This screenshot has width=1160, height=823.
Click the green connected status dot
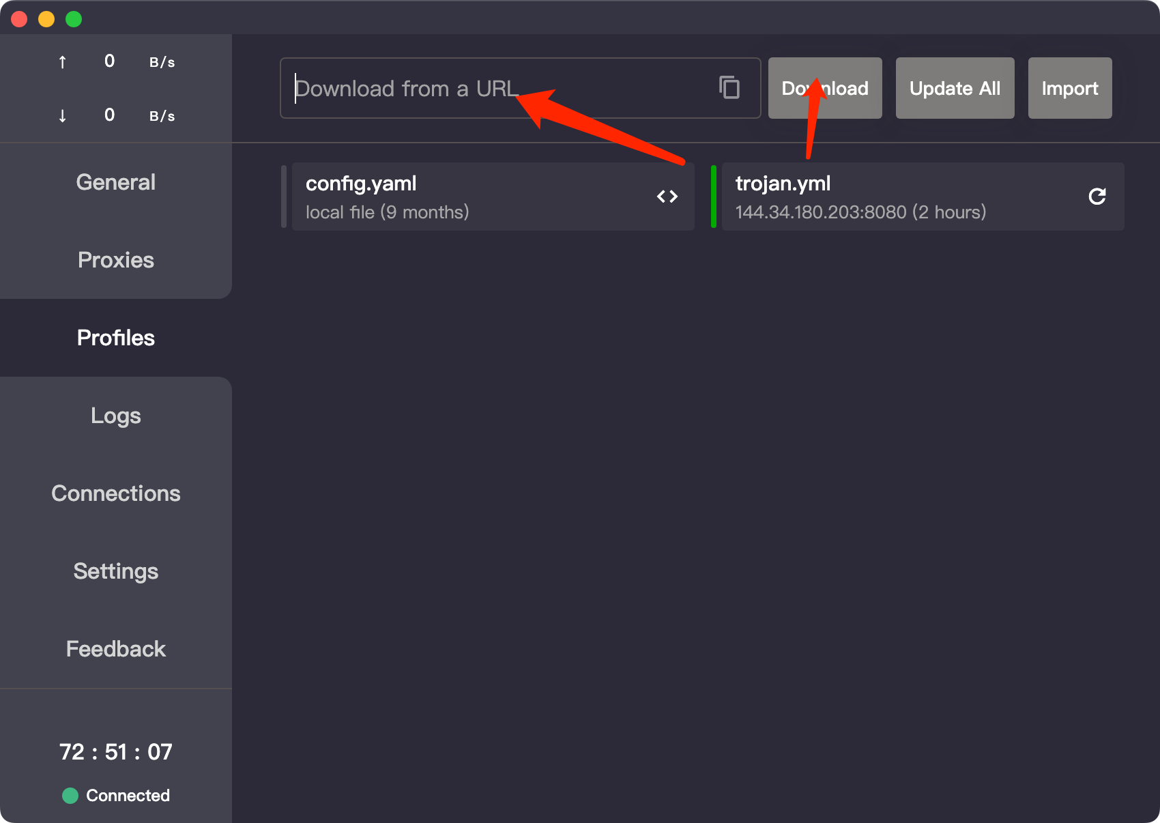click(70, 796)
